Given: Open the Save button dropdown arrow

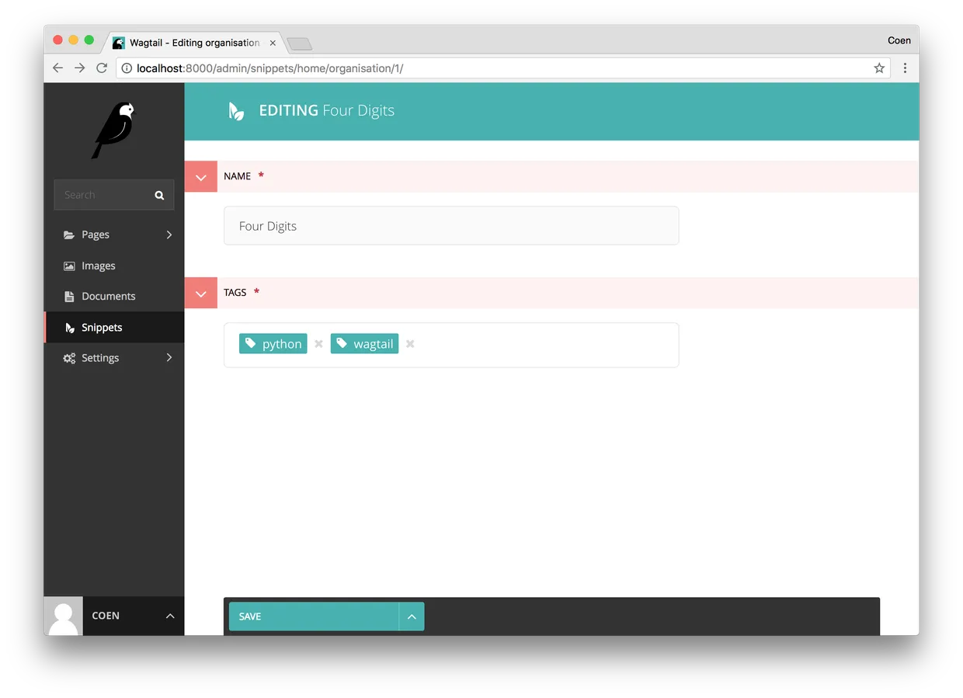Looking at the screenshot, I should [412, 616].
